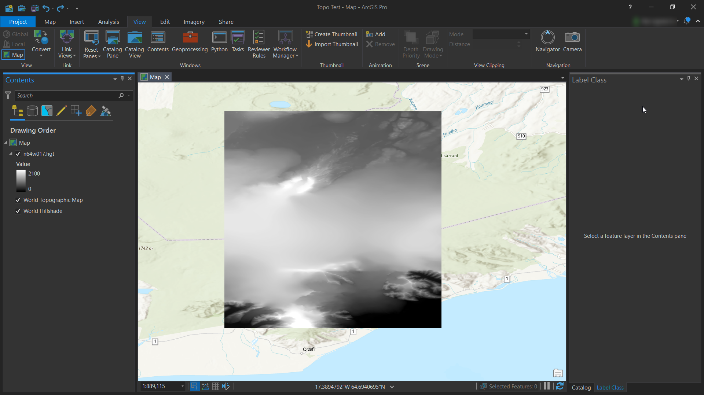Image resolution: width=704 pixels, height=395 pixels.
Task: Open the Contents search options dropdown
Action: point(129,95)
